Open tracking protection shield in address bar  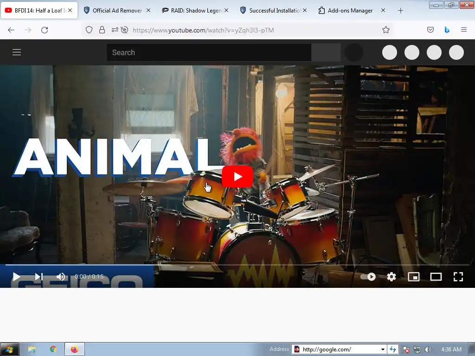pyautogui.click(x=89, y=30)
